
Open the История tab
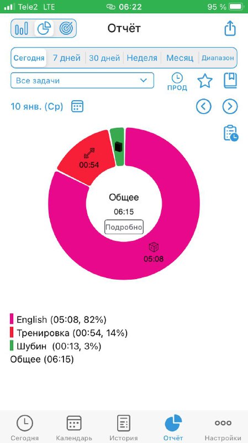click(123, 427)
